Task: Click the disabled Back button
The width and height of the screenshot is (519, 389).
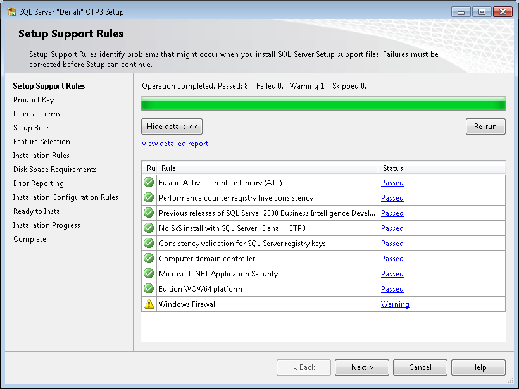Action: click(x=304, y=367)
